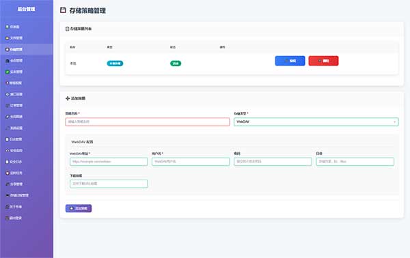Open the 关于作者 sidebar entry
This screenshot has width=410, height=258.
point(14,207)
